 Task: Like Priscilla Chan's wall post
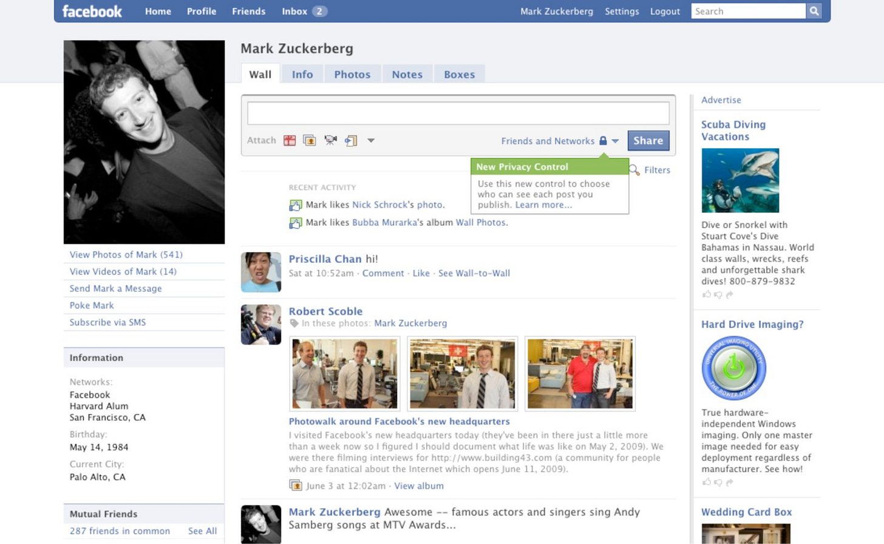pyautogui.click(x=420, y=273)
